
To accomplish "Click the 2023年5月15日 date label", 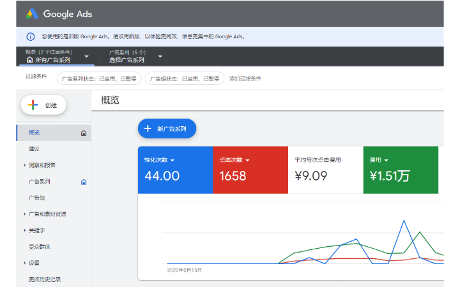I will coord(185,270).
